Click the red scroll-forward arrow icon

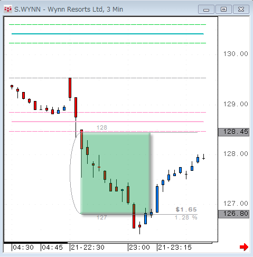[244, 247]
